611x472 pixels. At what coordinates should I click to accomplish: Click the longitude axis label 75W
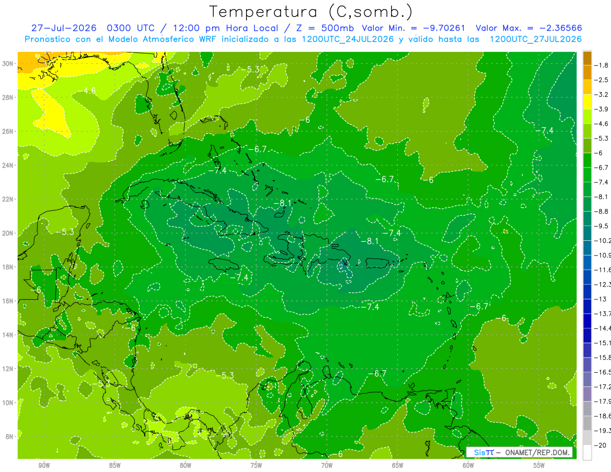(x=256, y=466)
